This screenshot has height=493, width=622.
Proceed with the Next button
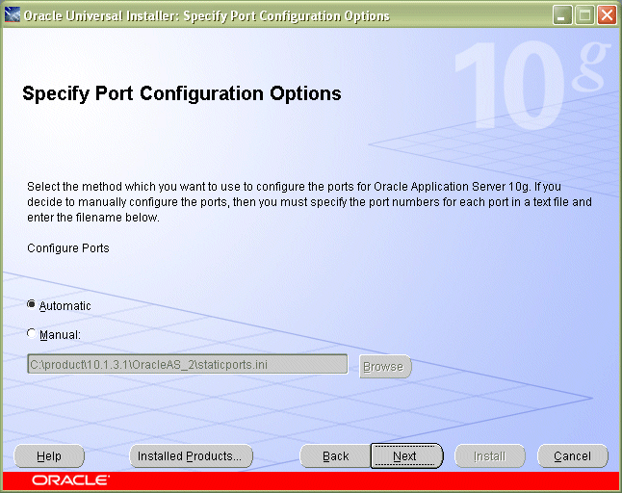406,456
